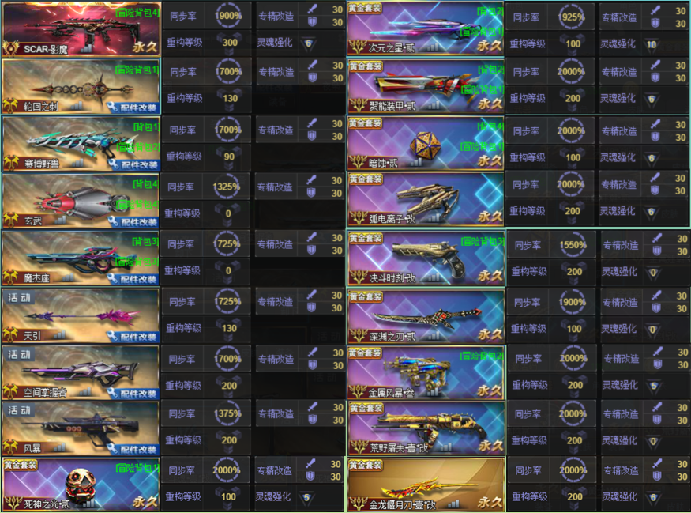The height and width of the screenshot is (513, 691).
Task: Click the 重构等级 cube icon for 聚能装甲
Action: pos(573,98)
